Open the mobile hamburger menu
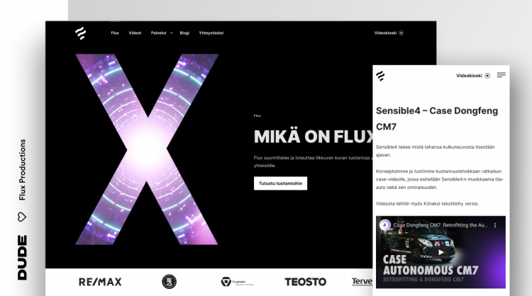This screenshot has width=532, height=296. coord(501,75)
